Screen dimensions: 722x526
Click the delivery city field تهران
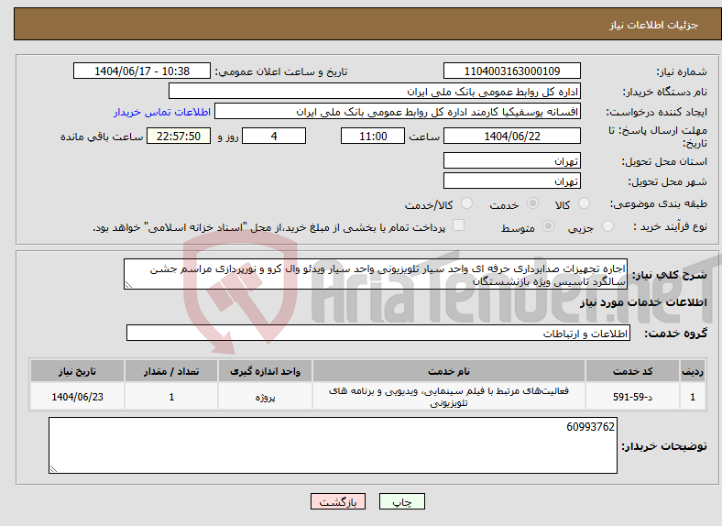(x=512, y=181)
